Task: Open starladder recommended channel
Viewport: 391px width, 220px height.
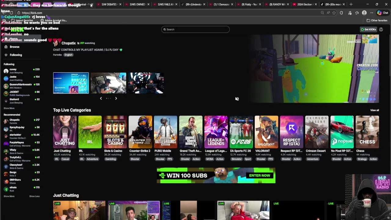Action: tap(21, 136)
